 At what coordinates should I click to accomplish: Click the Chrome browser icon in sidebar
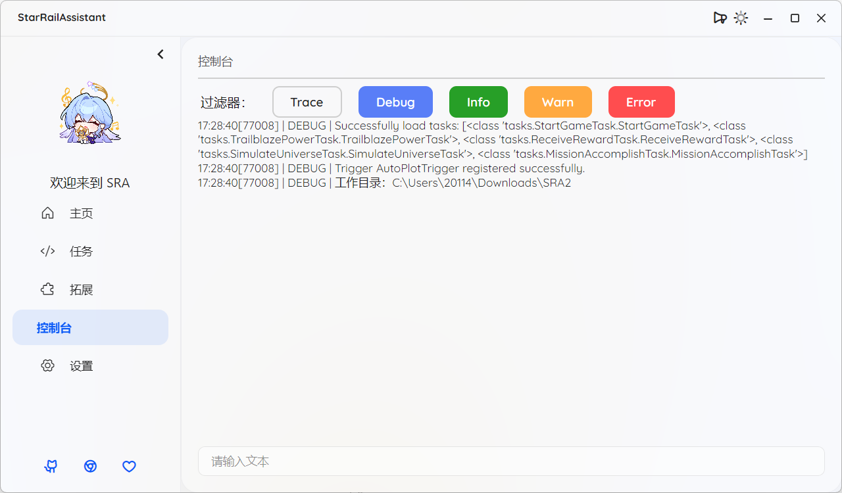tap(90, 466)
